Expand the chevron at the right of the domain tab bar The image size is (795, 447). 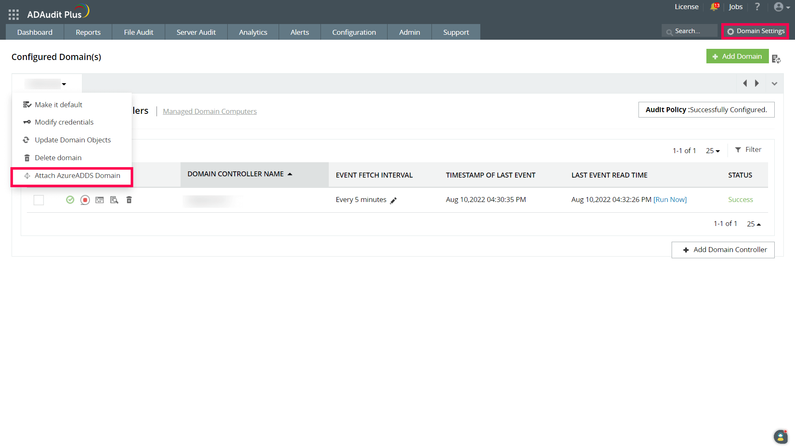(774, 84)
